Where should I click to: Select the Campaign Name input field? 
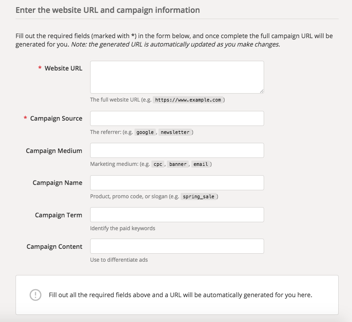click(x=177, y=183)
